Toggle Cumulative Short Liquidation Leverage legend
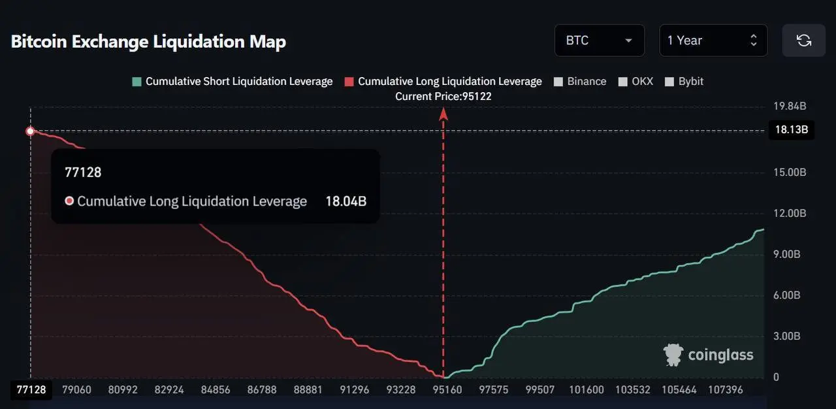836x409 pixels. click(x=233, y=82)
